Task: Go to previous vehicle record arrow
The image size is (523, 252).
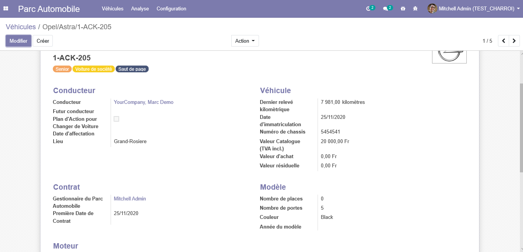Action: (503, 41)
